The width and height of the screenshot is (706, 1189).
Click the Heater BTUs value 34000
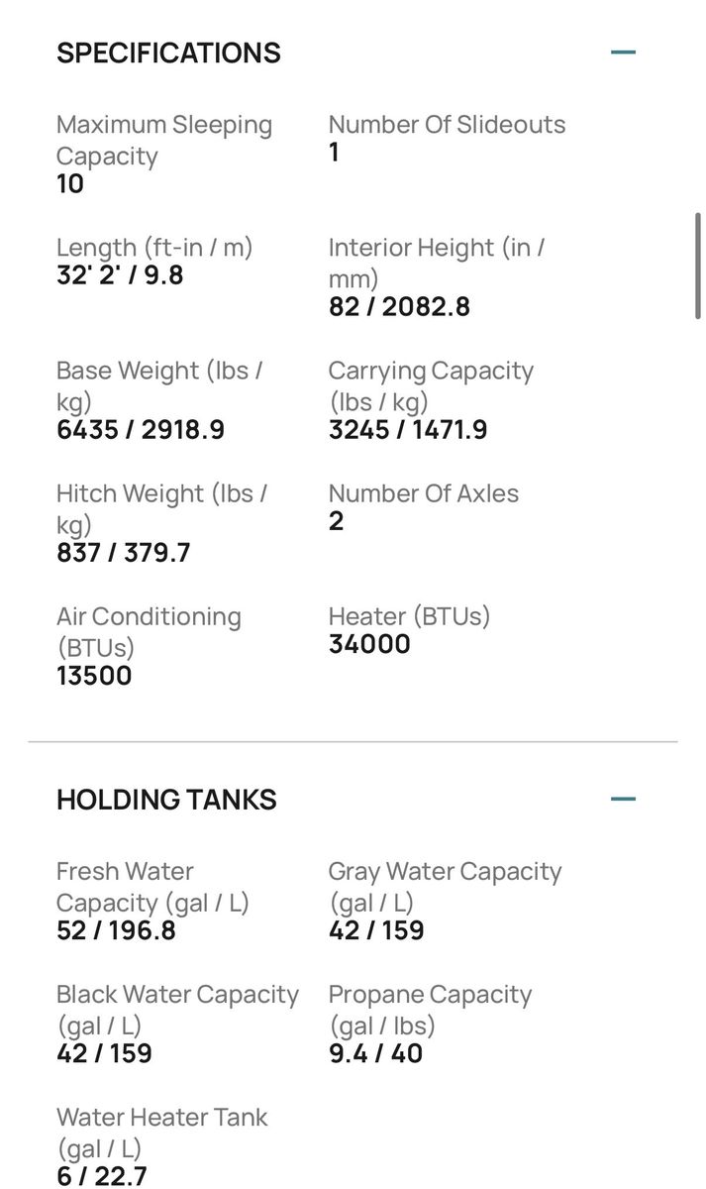(369, 644)
